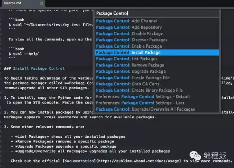Choose Package Control: Create Package File
234x168 pixels.
(x=157, y=78)
